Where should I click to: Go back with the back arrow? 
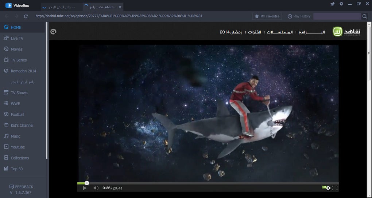(x=7, y=16)
